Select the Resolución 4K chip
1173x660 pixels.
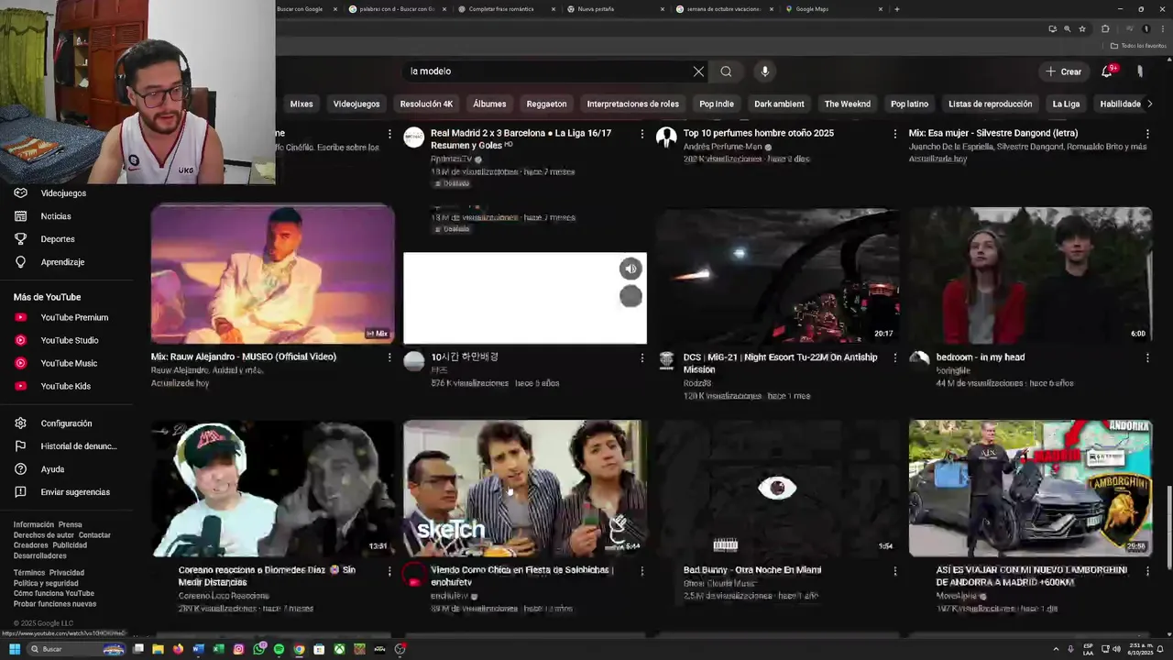(x=426, y=104)
